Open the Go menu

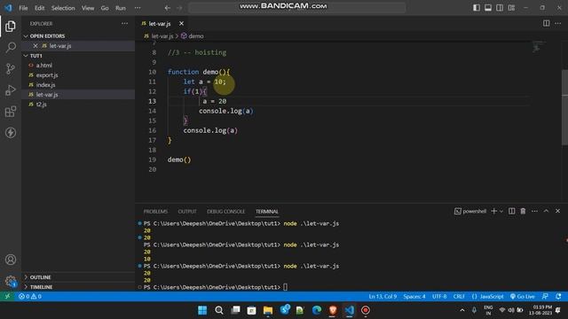click(x=105, y=8)
